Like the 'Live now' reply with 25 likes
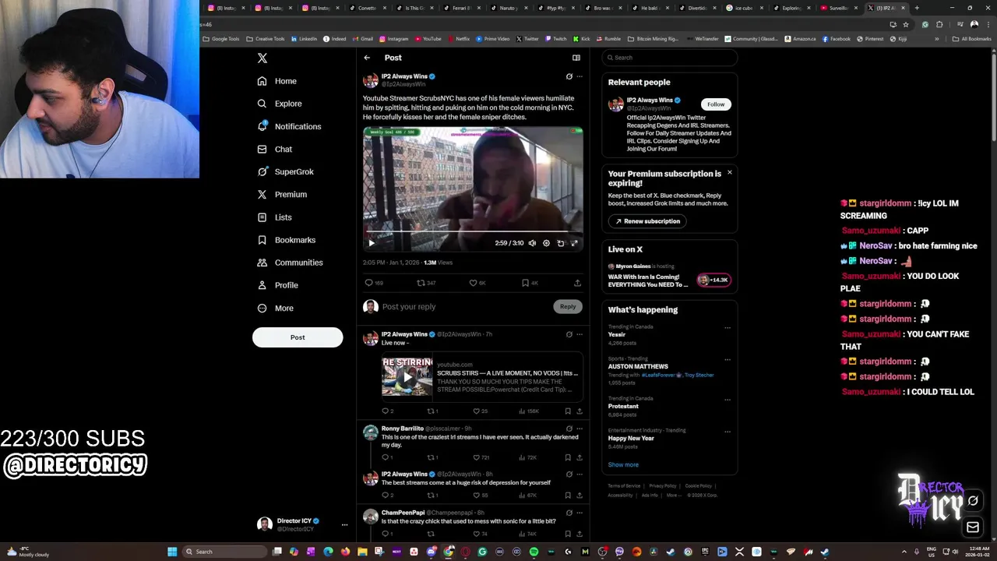 (480, 411)
